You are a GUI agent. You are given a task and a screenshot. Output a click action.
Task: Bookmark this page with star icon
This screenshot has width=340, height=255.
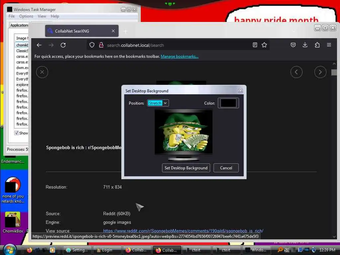(x=264, y=45)
